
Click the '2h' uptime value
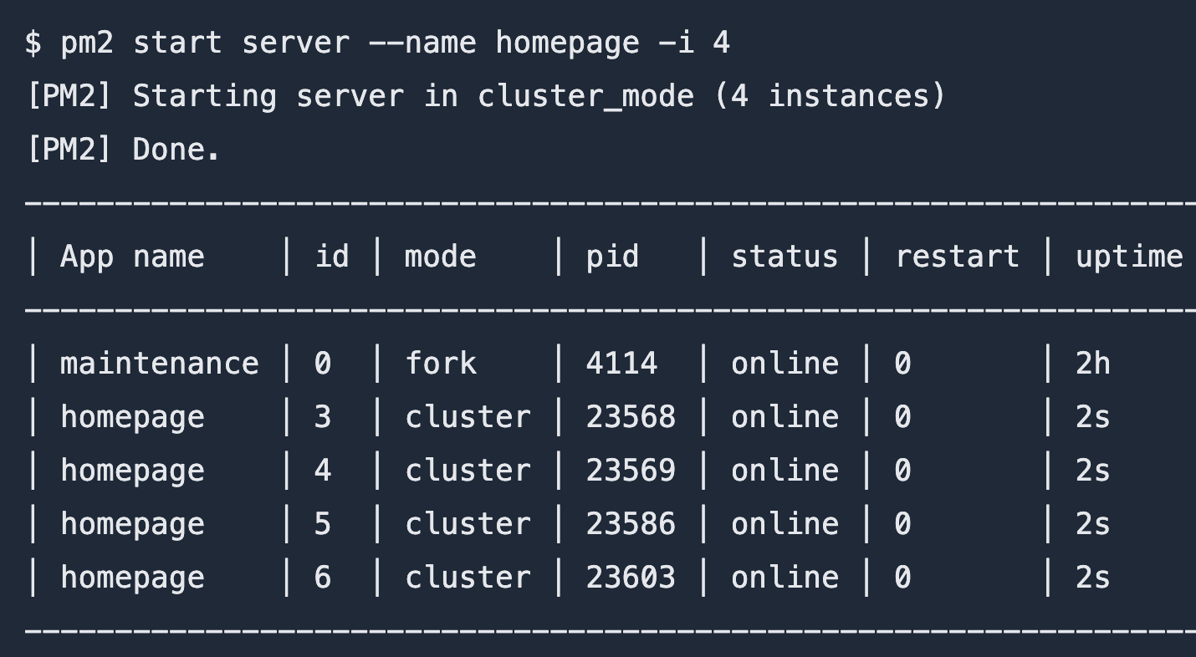point(1093,364)
